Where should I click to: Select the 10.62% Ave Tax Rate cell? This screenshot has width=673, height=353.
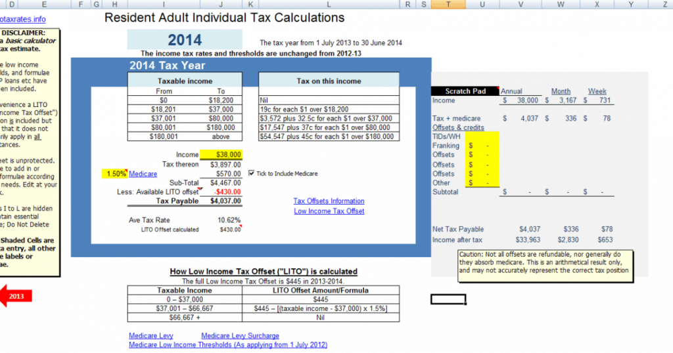click(x=221, y=220)
